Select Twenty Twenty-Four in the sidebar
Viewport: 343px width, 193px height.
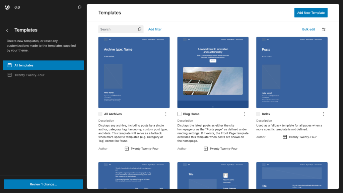[43, 75]
